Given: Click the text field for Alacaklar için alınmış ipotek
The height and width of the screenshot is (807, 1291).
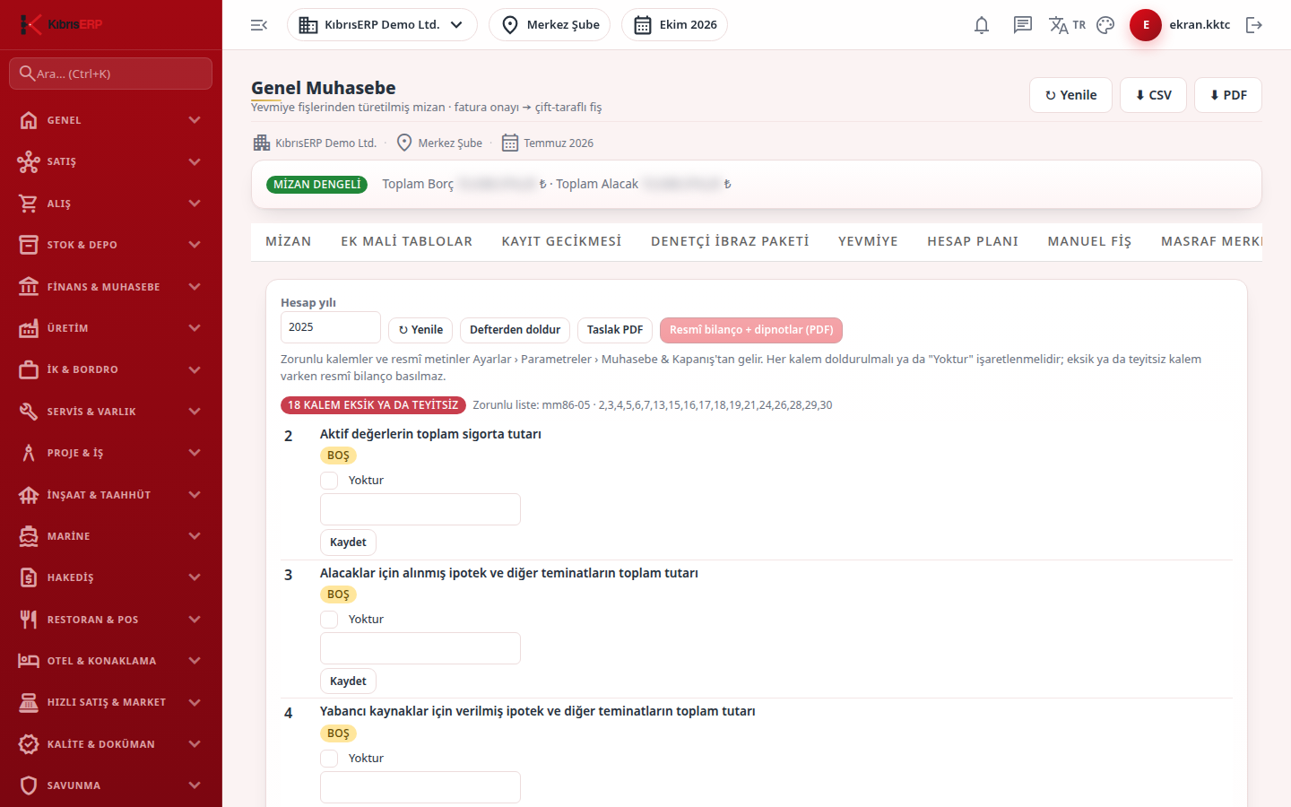Looking at the screenshot, I should point(420,648).
